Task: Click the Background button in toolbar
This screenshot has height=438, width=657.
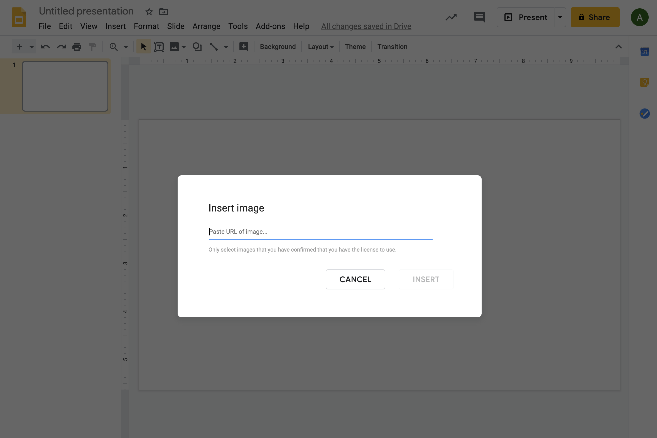Action: click(x=278, y=46)
